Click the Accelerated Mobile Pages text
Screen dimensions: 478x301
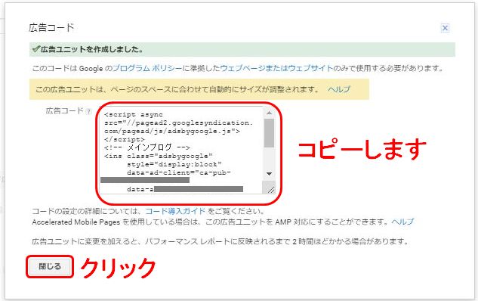pyautogui.click(x=76, y=222)
